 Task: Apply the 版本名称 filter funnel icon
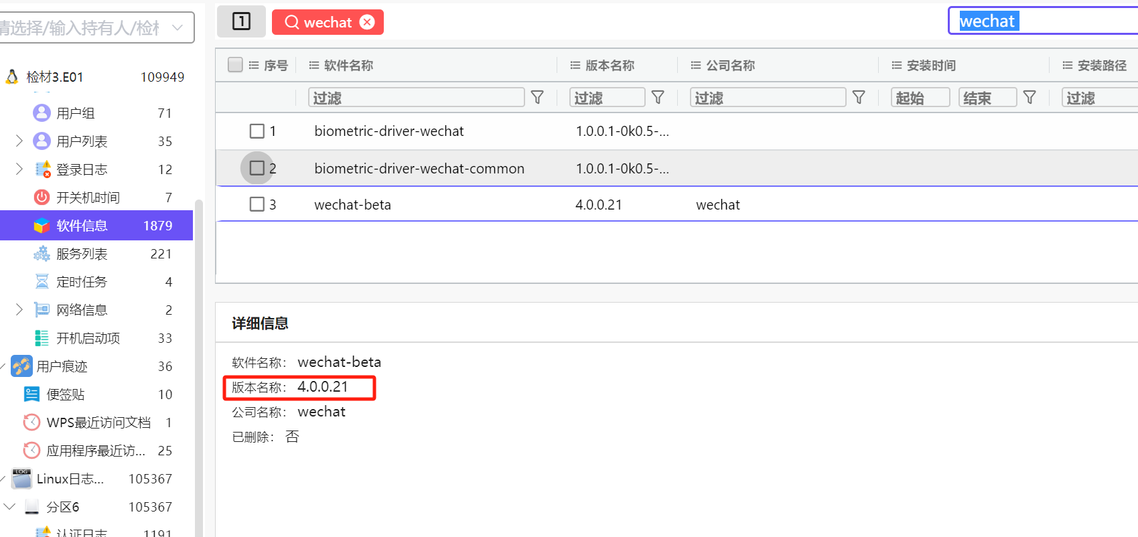658,98
